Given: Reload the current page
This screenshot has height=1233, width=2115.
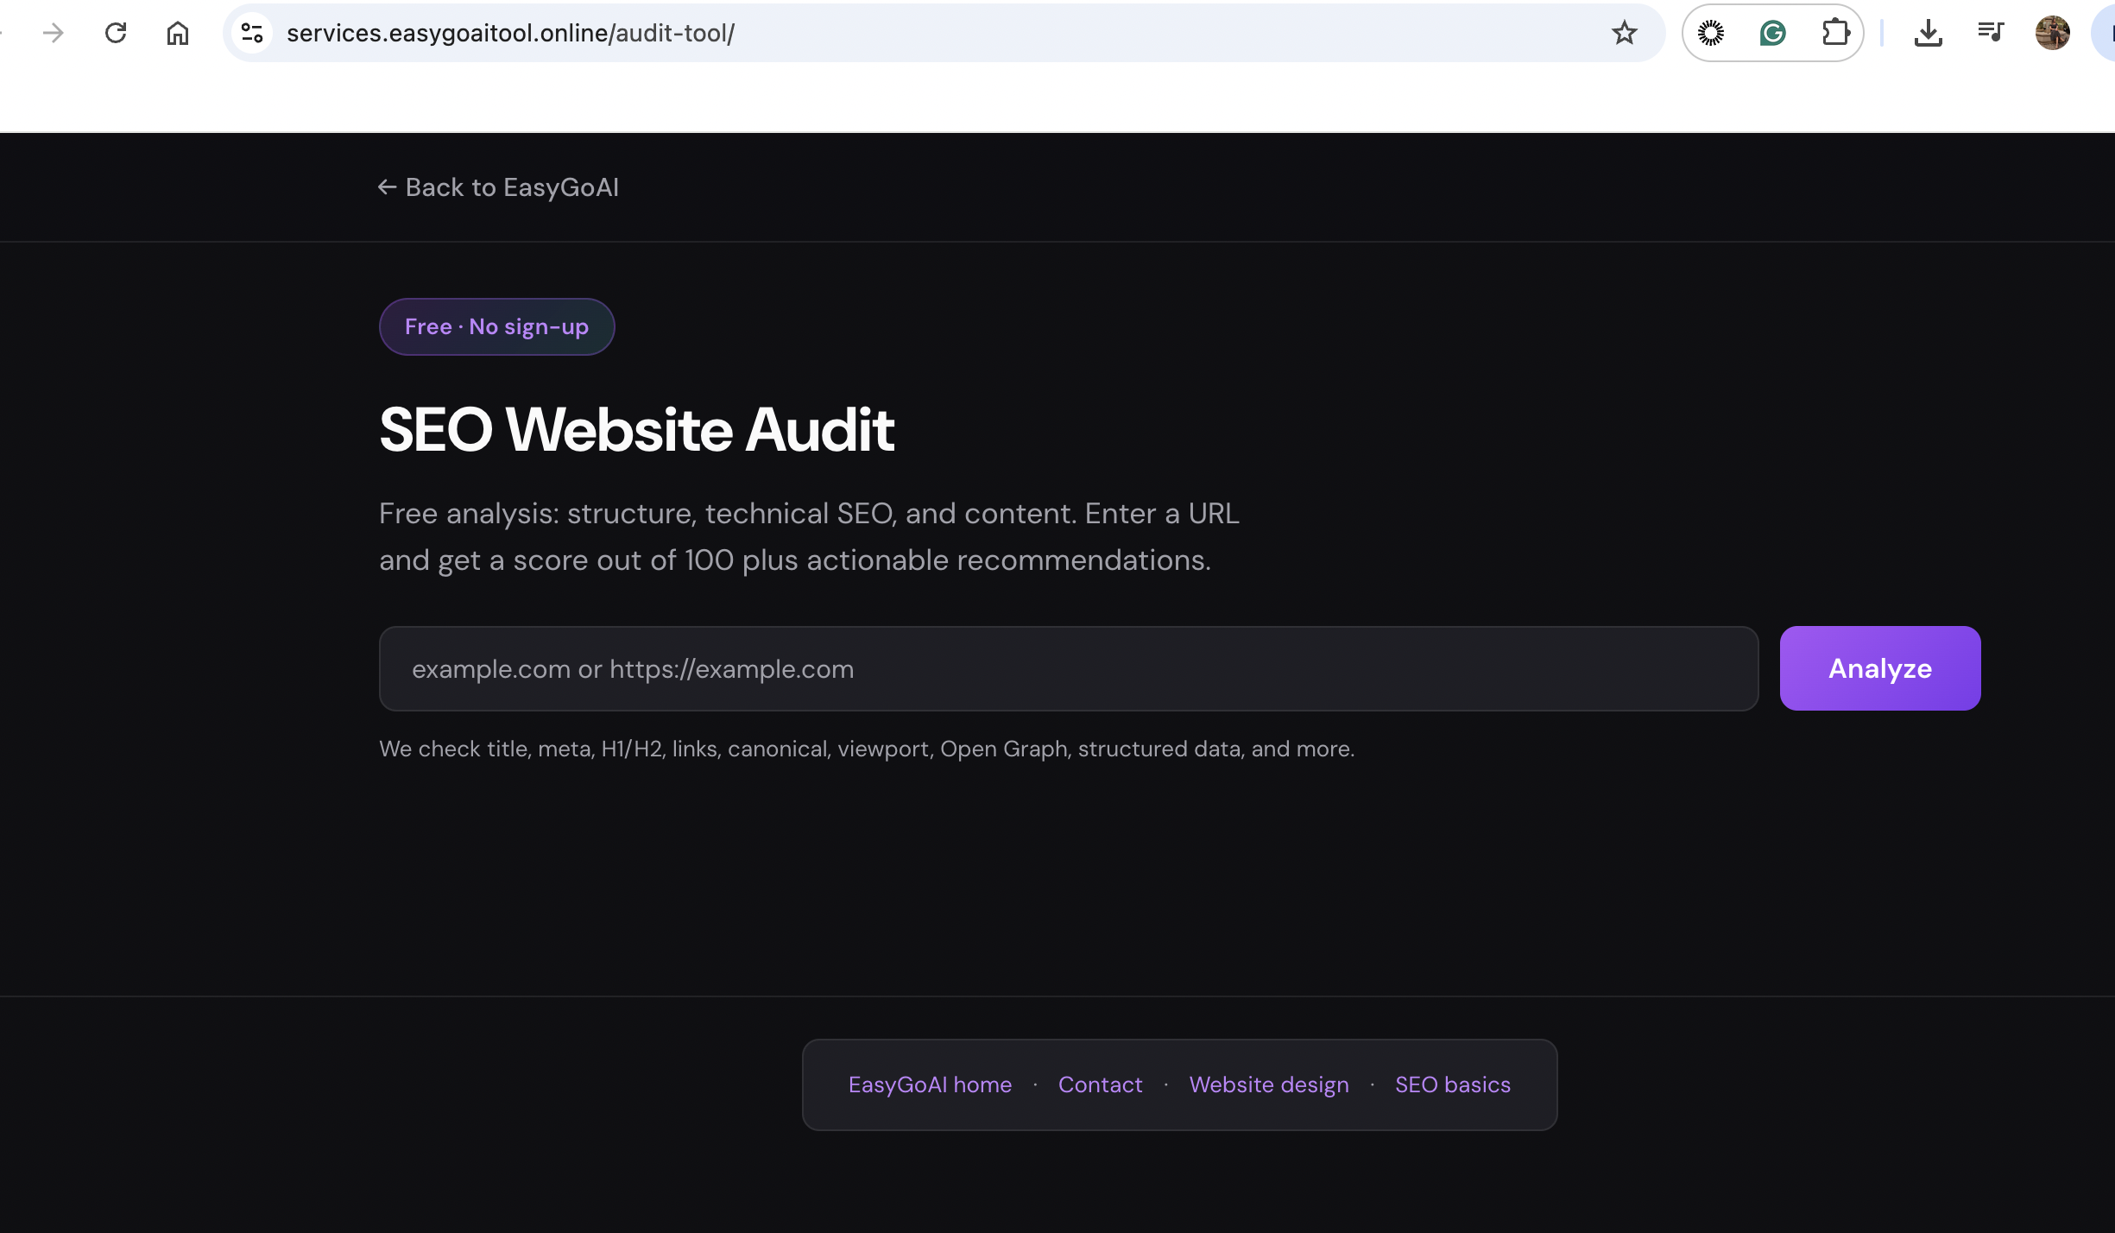Looking at the screenshot, I should pyautogui.click(x=116, y=32).
